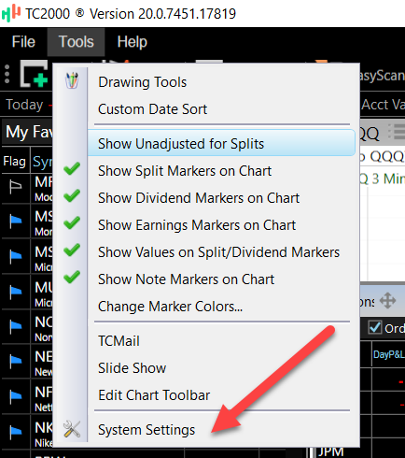Click the toolbar drag handle dots
Viewport: 405px width, 458px height.
pos(7,74)
